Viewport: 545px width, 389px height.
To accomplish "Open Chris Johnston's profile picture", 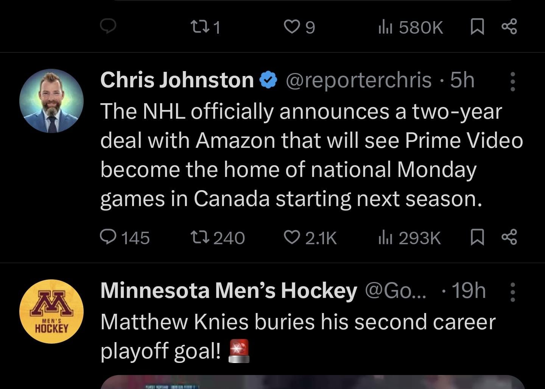I will [51, 101].
